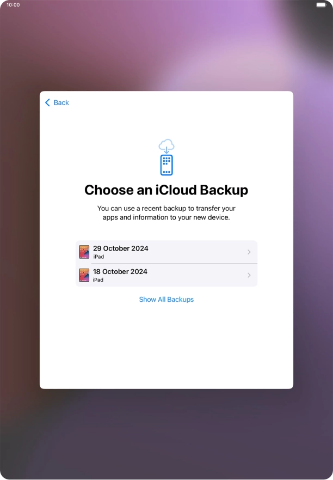This screenshot has height=480, width=333.
Task: Tap the Choose an iCloud Backup heading
Action: click(x=166, y=190)
